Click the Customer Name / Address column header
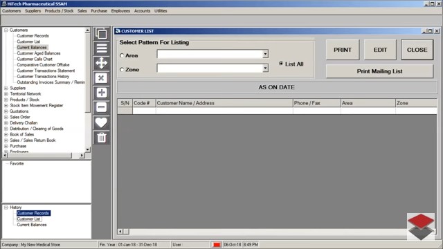This screenshot has width=443, height=249. [x=224, y=103]
